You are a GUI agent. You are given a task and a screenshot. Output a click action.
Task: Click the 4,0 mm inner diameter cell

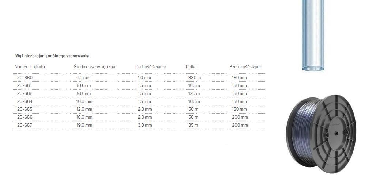coord(83,78)
